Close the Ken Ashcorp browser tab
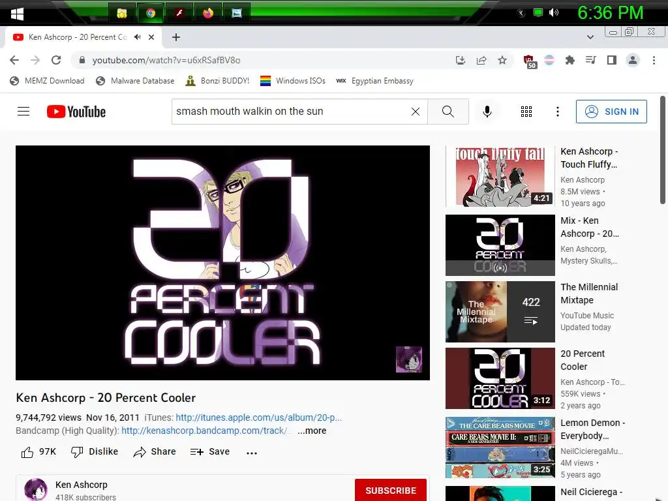This screenshot has width=668, height=501. pyautogui.click(x=151, y=37)
